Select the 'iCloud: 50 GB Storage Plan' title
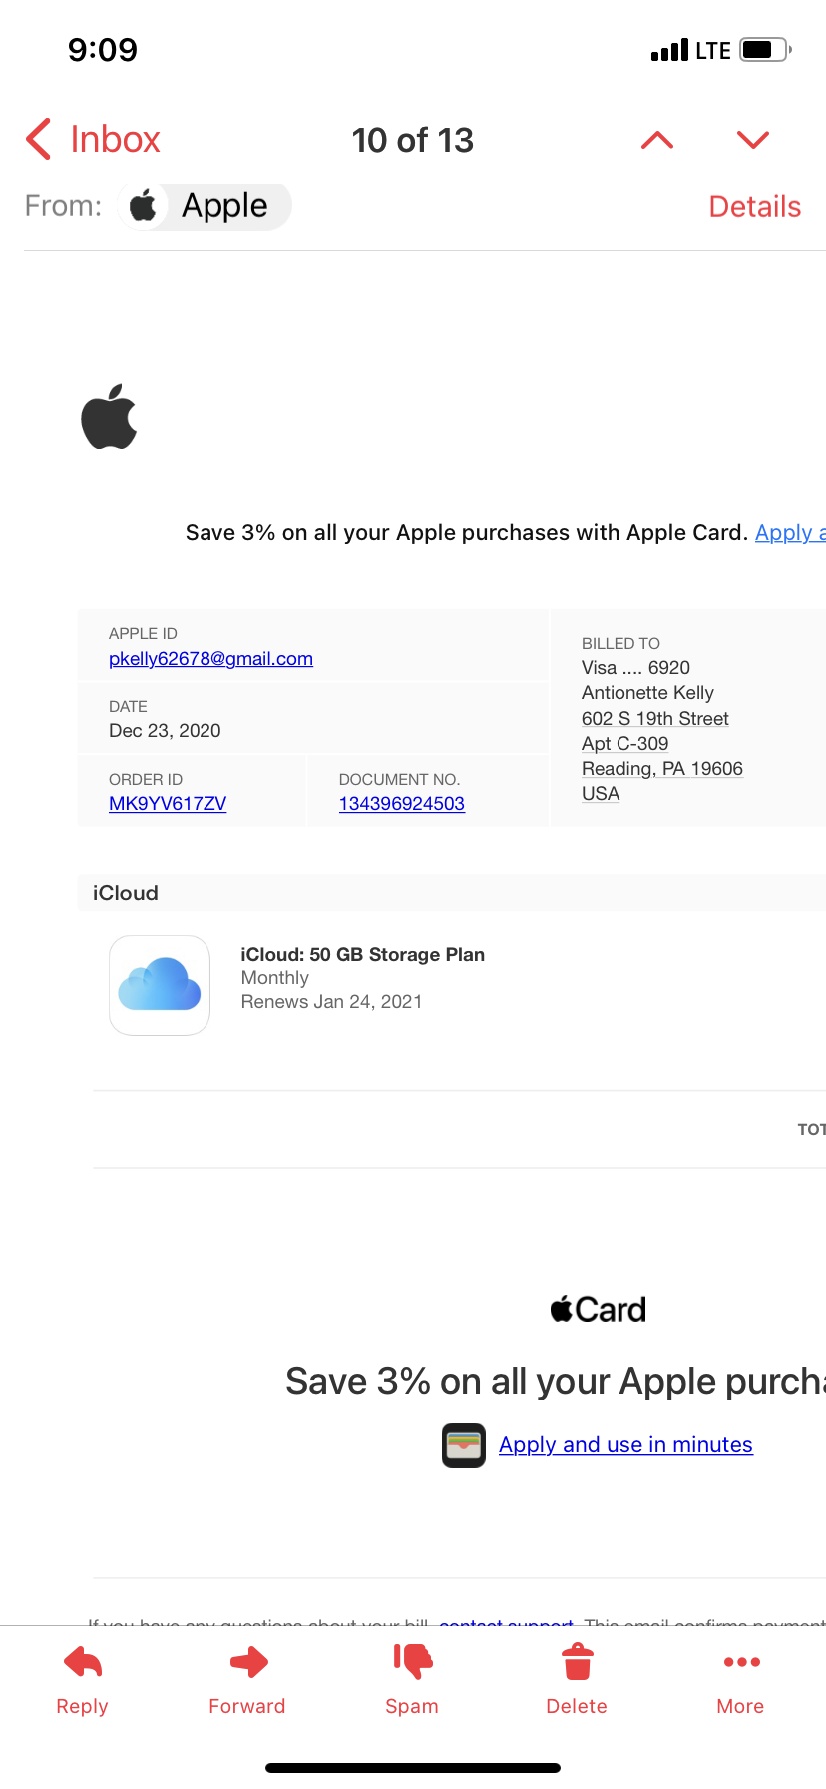This screenshot has width=826, height=1789. pos(363,955)
